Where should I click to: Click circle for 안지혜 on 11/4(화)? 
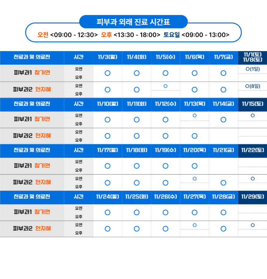tap(136, 89)
